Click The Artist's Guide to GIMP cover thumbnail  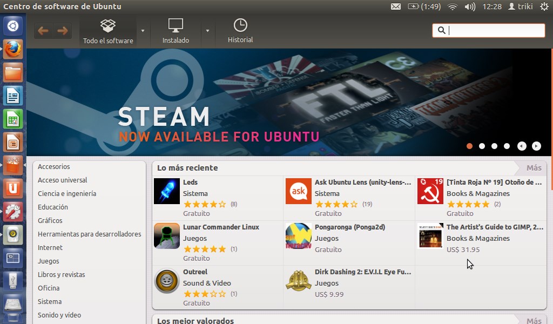(430, 236)
